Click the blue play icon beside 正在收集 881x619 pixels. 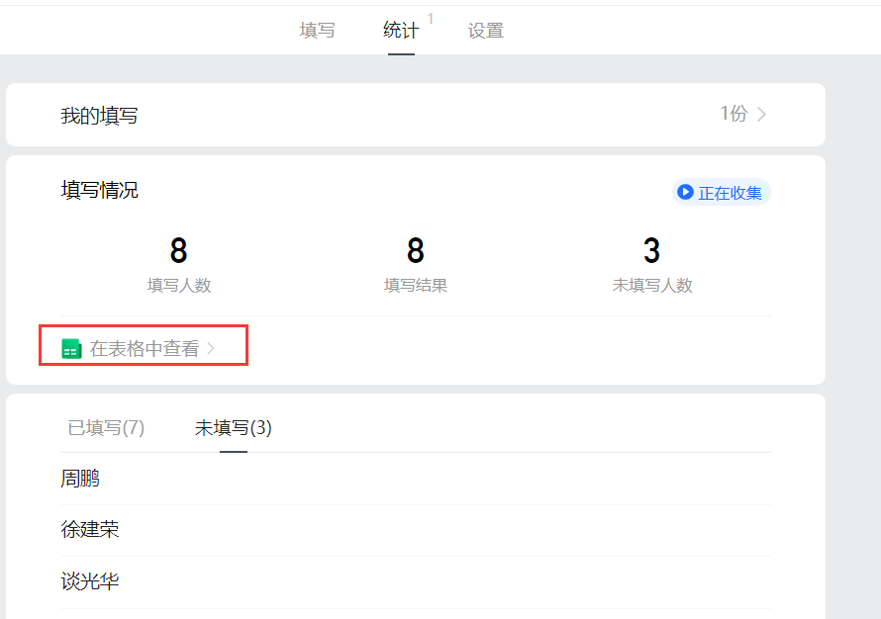(x=685, y=193)
